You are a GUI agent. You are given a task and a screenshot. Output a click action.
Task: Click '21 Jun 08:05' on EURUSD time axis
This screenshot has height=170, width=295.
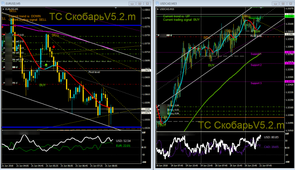pyautogui.click(x=111, y=166)
